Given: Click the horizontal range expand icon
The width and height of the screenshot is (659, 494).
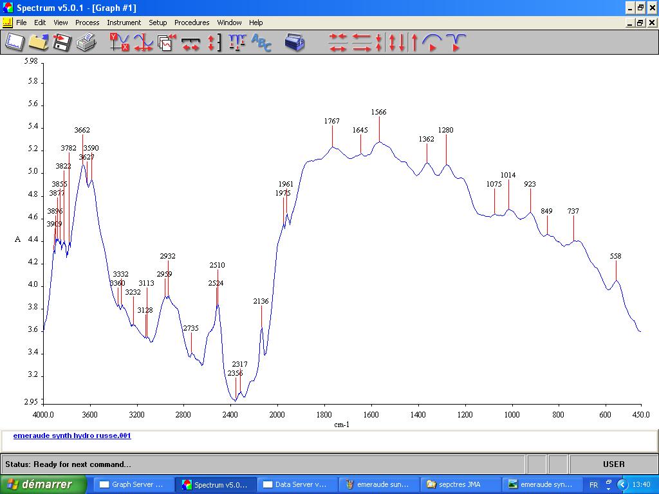Looking at the screenshot, I should tap(190, 42).
